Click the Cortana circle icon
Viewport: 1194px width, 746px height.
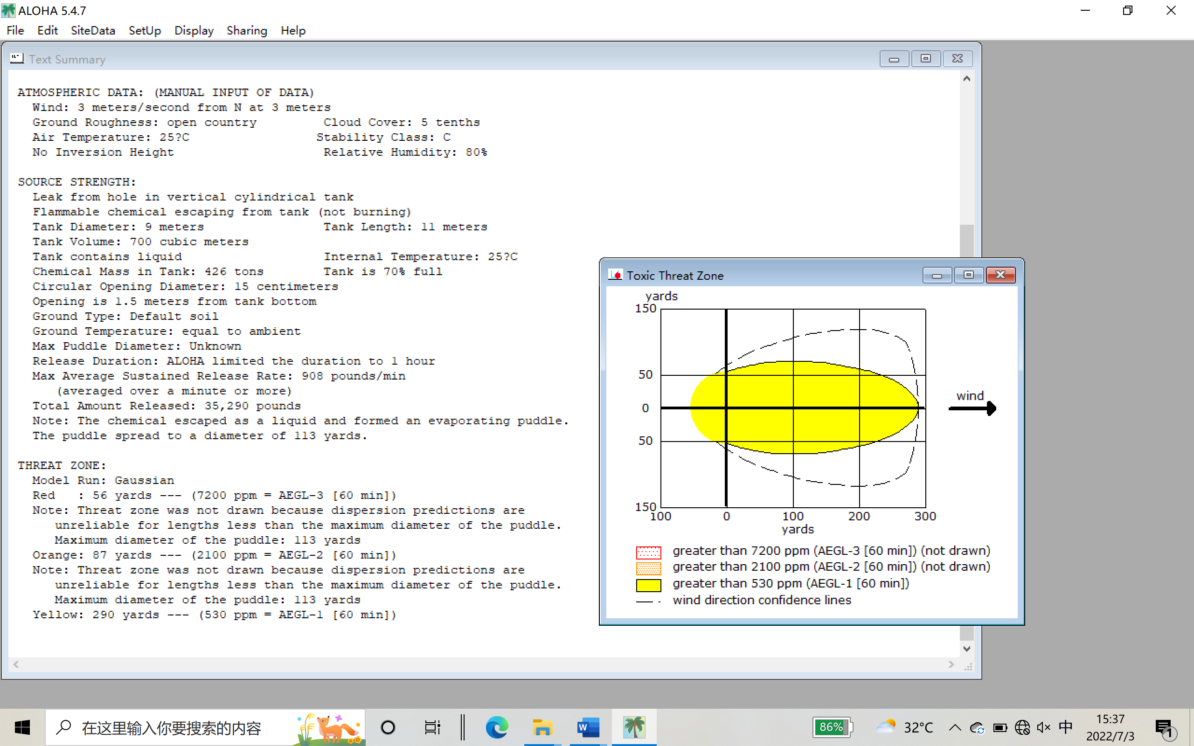tap(388, 727)
